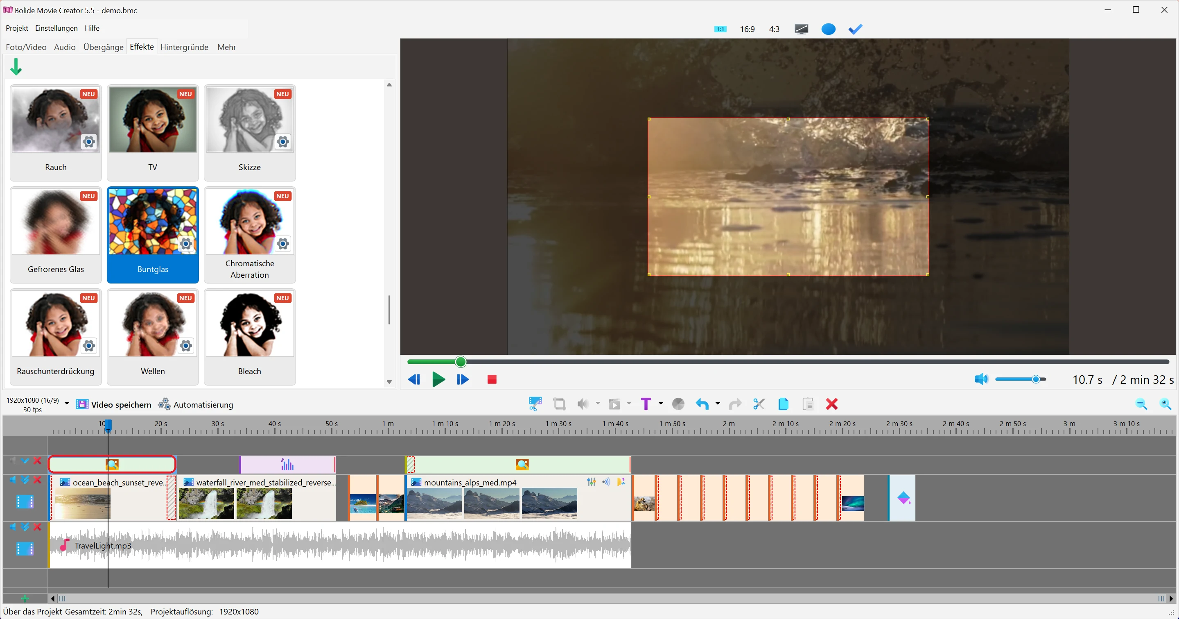Viewport: 1179px width, 619px height.
Task: Toggle double-checkmark on the main video track
Action: [25, 480]
